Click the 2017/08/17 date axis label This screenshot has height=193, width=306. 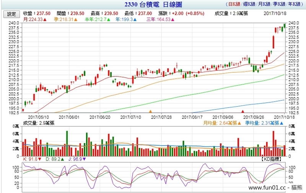click(x=192, y=117)
